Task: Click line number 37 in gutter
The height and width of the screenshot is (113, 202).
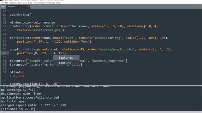Action: 4,84
